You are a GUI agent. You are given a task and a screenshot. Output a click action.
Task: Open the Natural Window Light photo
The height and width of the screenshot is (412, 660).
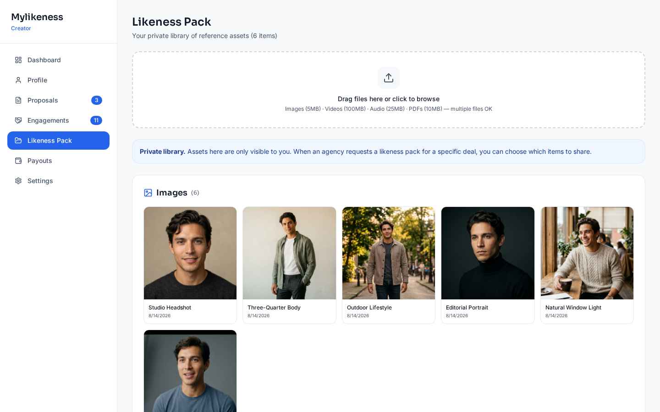(x=587, y=253)
